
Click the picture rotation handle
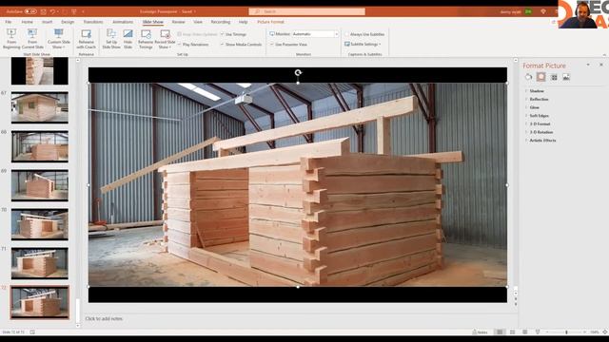[x=298, y=72]
